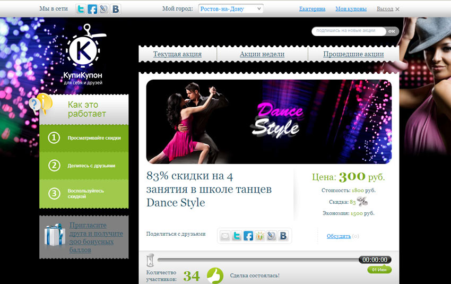Share the deal via the email envelope icon

pyautogui.click(x=225, y=236)
